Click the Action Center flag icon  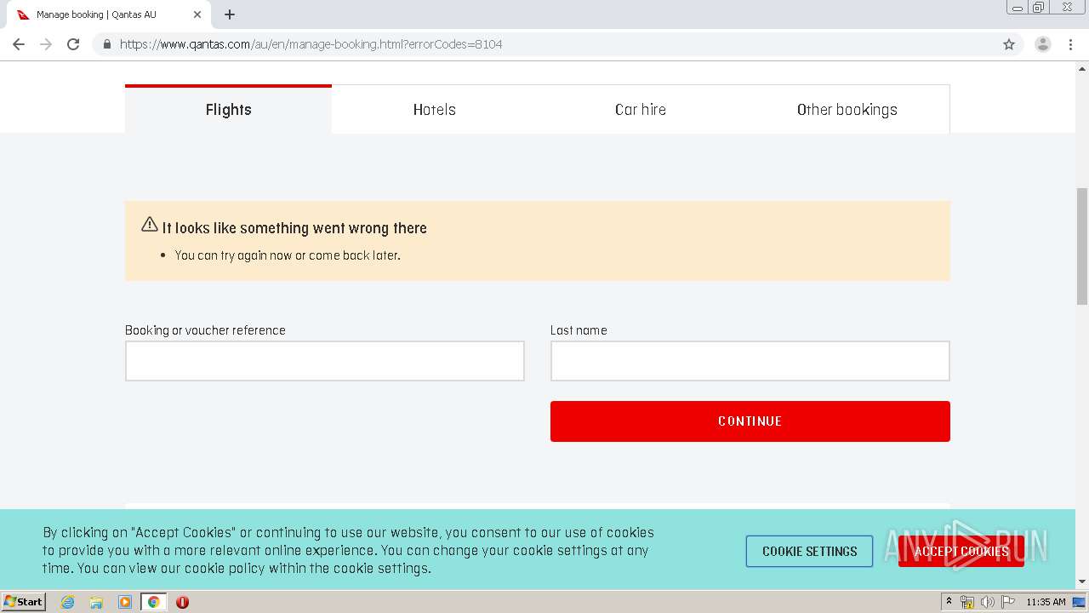[1008, 602]
